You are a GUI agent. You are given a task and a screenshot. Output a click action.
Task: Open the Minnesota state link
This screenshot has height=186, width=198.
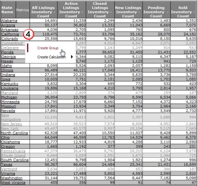coord(10,101)
